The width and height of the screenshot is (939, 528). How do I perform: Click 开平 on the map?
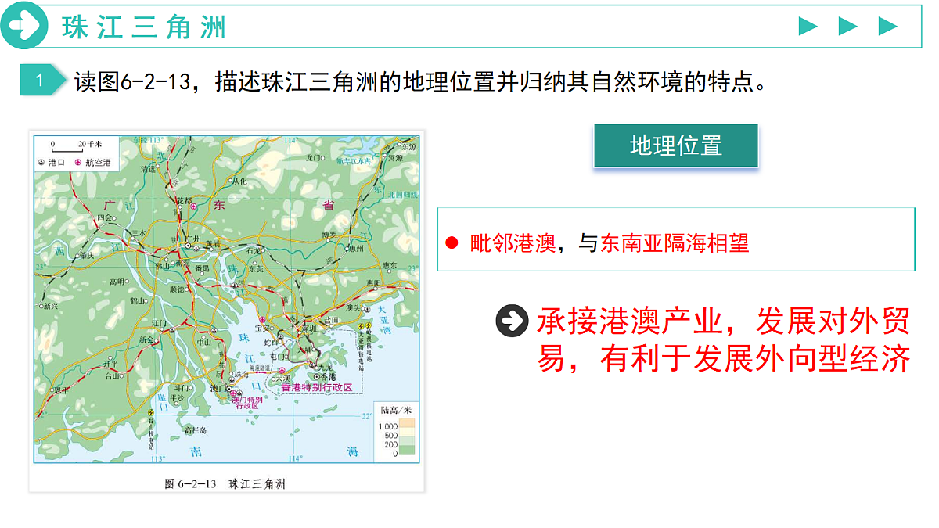[111, 364]
